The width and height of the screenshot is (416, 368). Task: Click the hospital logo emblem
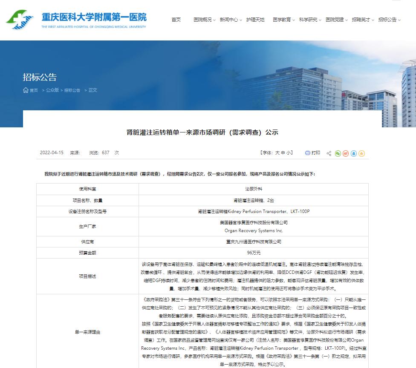pyautogui.click(x=20, y=20)
